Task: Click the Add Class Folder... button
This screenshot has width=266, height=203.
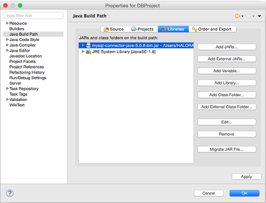Action: [227, 95]
